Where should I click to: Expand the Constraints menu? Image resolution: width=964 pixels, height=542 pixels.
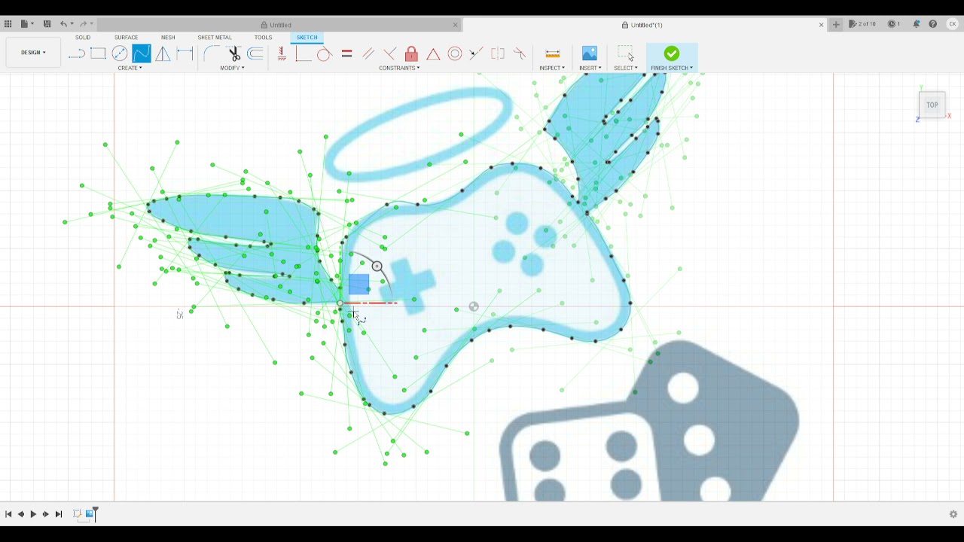coord(399,68)
